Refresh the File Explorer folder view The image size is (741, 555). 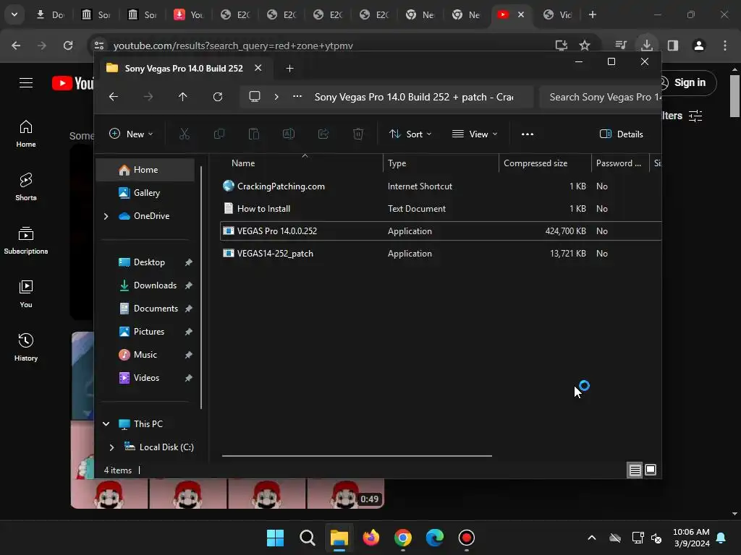[x=217, y=97]
